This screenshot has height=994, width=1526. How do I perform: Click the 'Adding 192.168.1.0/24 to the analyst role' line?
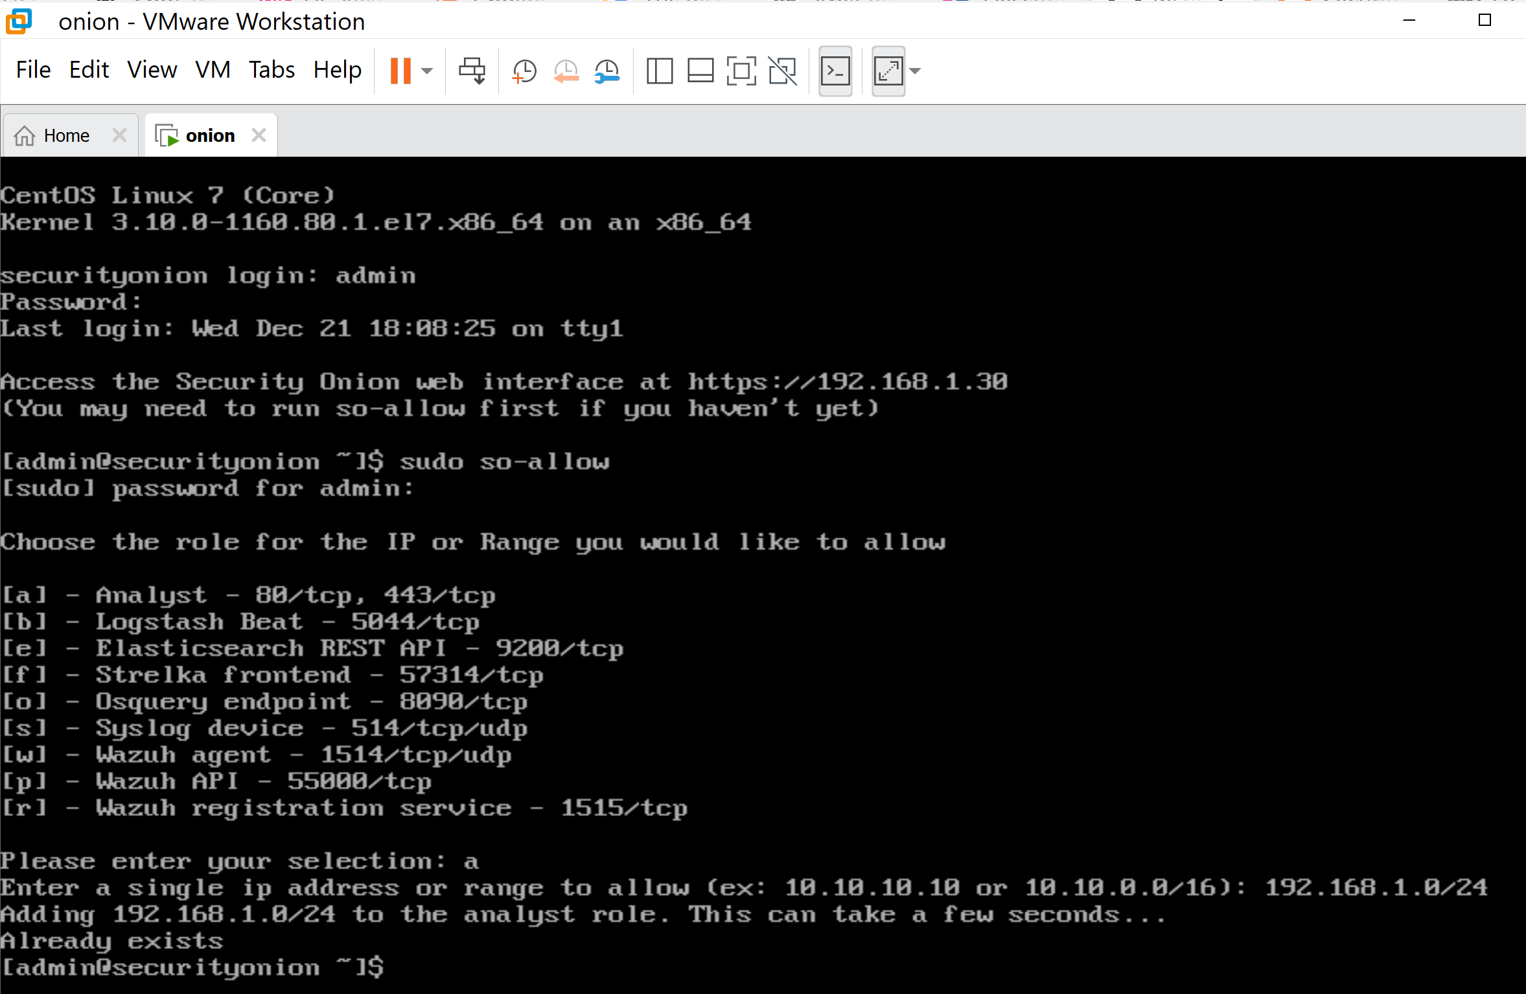pyautogui.click(x=583, y=914)
